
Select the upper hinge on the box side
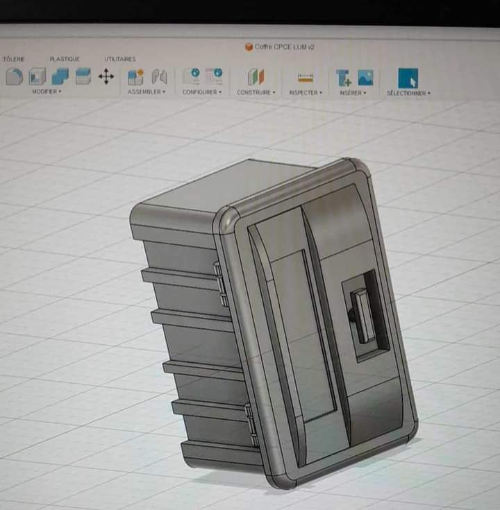(221, 284)
